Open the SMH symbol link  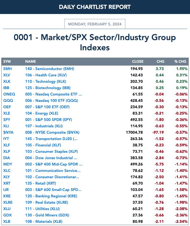8,69
